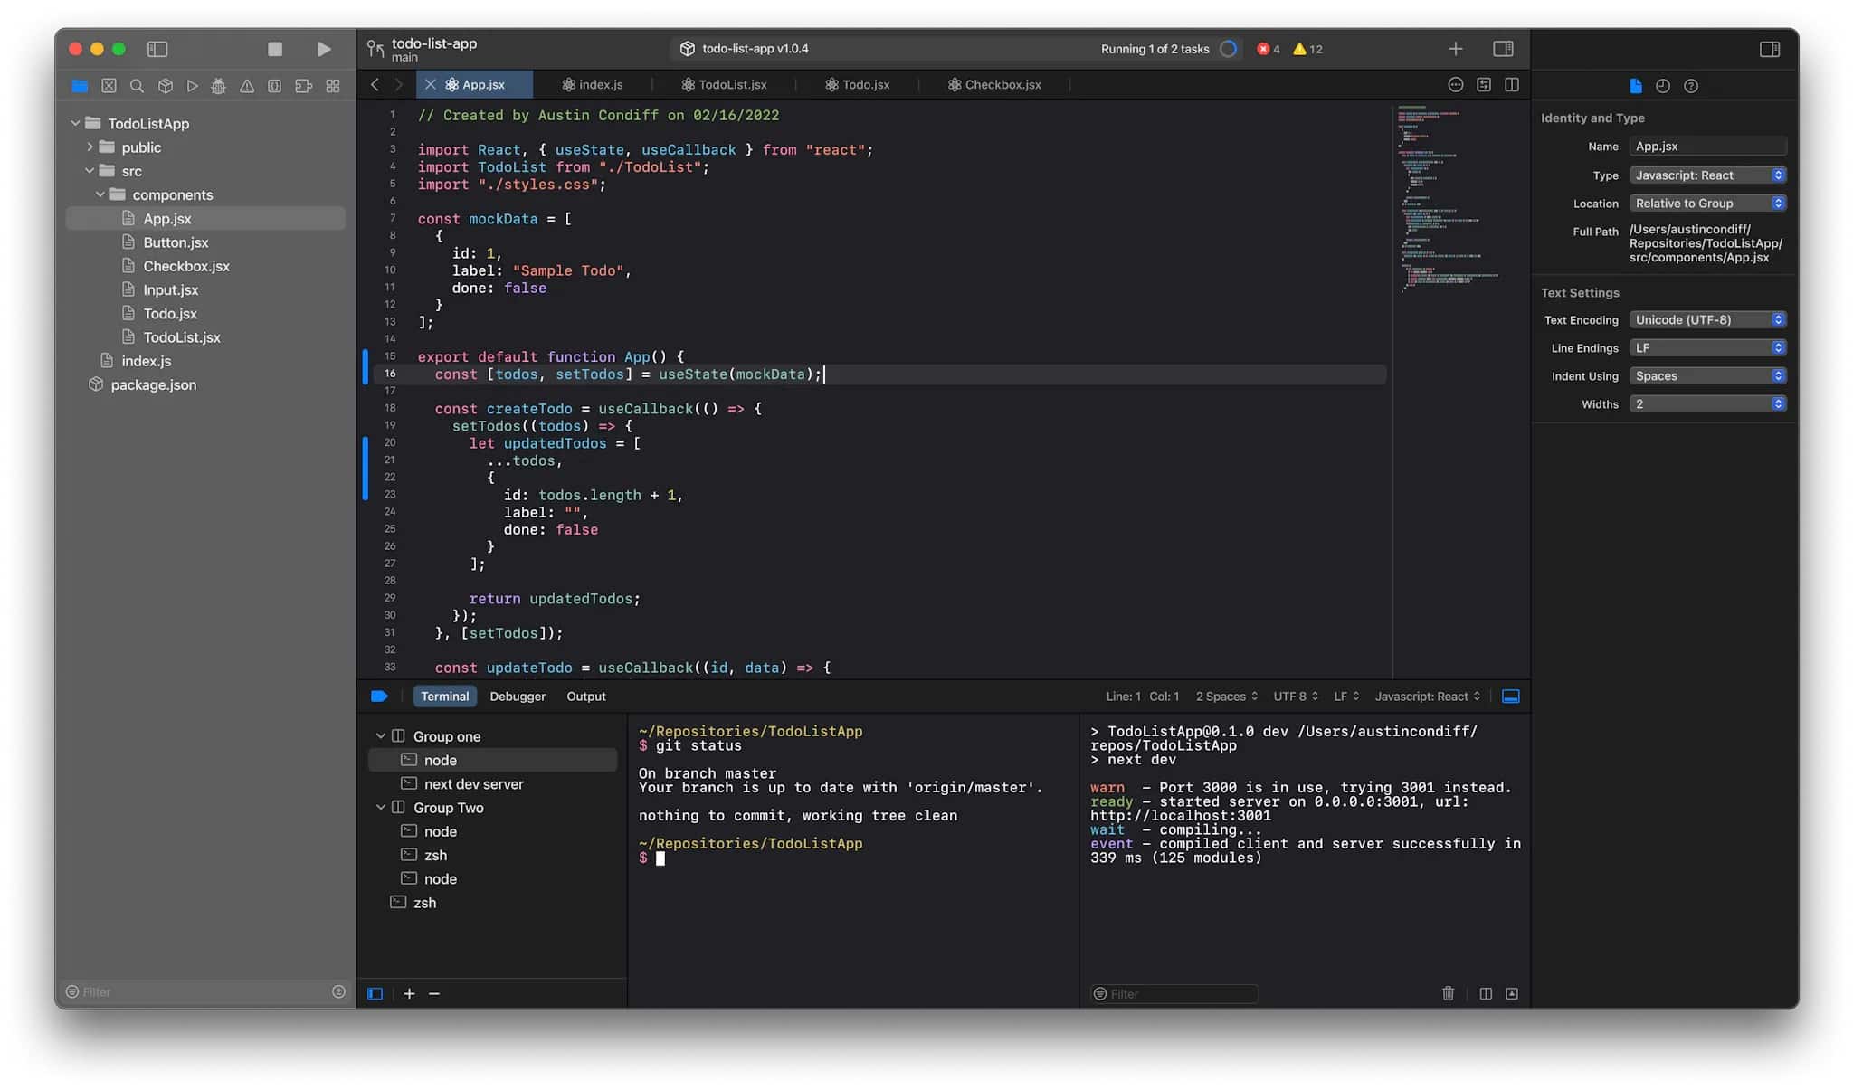Screen dimensions: 1853x1090
Task: Open the package cube navigator icon
Action: point(166,86)
